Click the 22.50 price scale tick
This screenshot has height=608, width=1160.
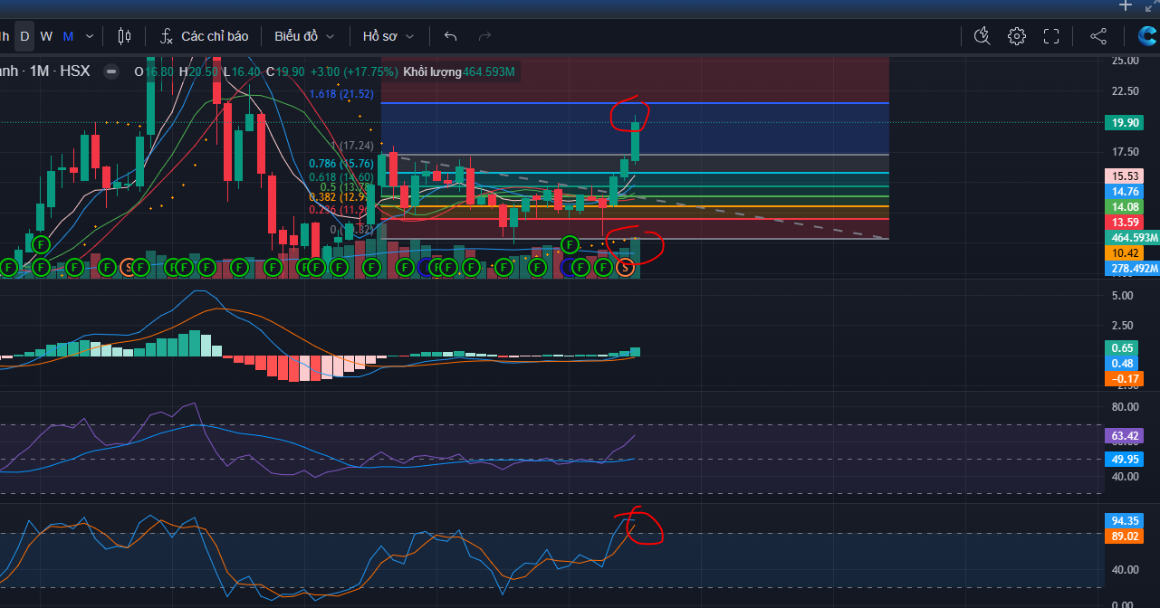tap(1125, 90)
